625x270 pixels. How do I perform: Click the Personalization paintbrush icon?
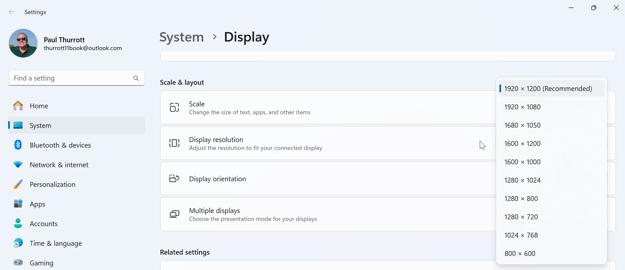click(18, 184)
